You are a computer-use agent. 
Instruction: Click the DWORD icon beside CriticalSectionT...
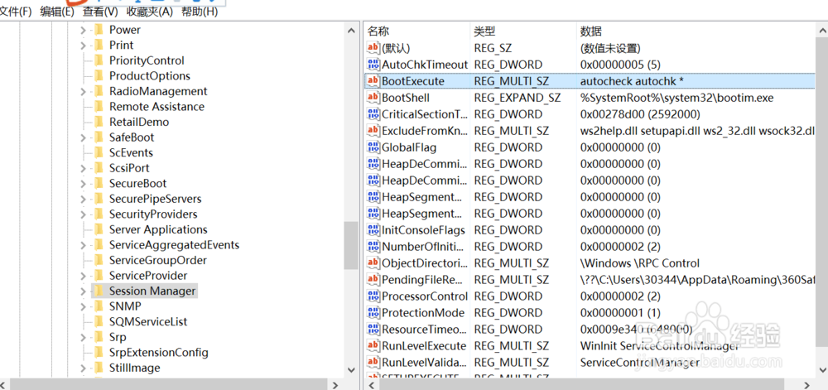373,114
